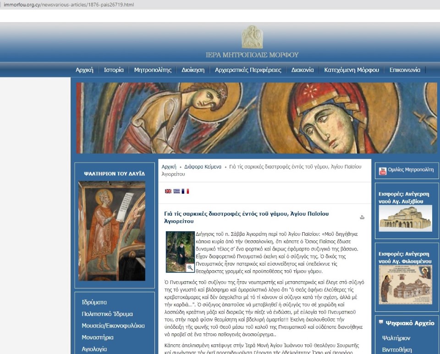This screenshot has width=440, height=354.
Task: Click the Ψηφιακό Αρχείο heading text
Action: [410, 323]
